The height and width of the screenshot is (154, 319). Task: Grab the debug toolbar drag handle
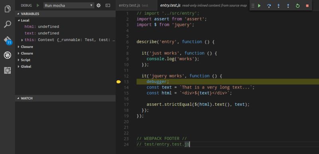(253, 6)
